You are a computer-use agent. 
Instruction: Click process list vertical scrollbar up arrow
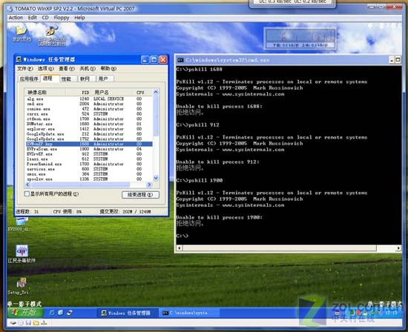click(156, 92)
